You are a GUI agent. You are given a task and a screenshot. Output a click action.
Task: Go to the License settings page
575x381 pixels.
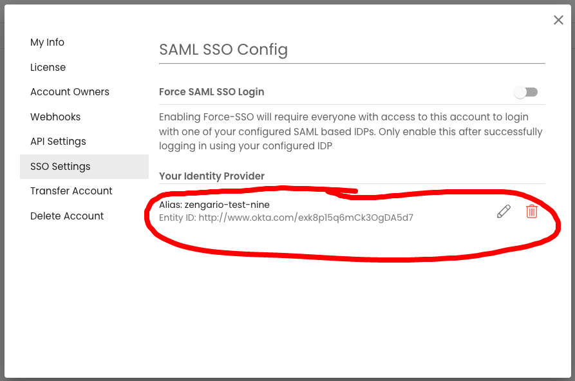pyautogui.click(x=48, y=67)
